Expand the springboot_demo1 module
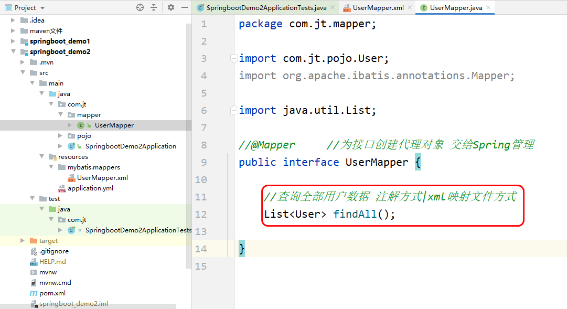 13,41
